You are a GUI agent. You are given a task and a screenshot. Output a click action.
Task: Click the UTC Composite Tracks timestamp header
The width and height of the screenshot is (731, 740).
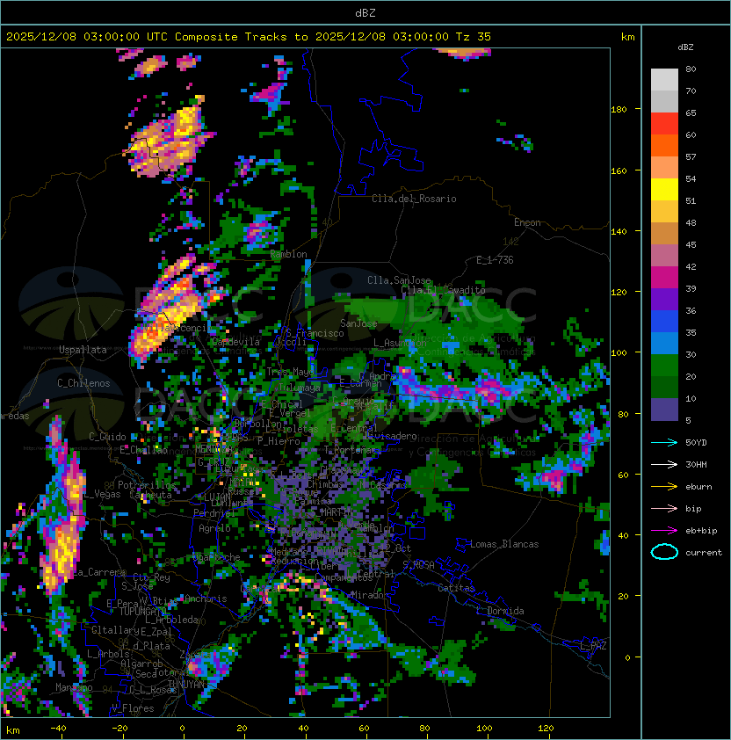pyautogui.click(x=249, y=37)
